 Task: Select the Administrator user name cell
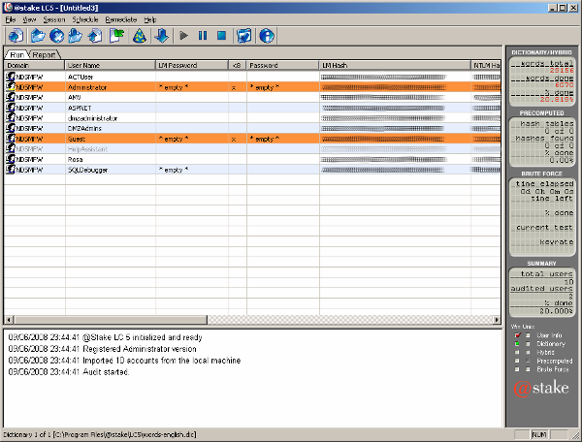[x=111, y=87]
